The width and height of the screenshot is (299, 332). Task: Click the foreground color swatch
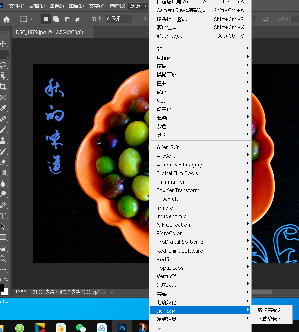(2, 287)
